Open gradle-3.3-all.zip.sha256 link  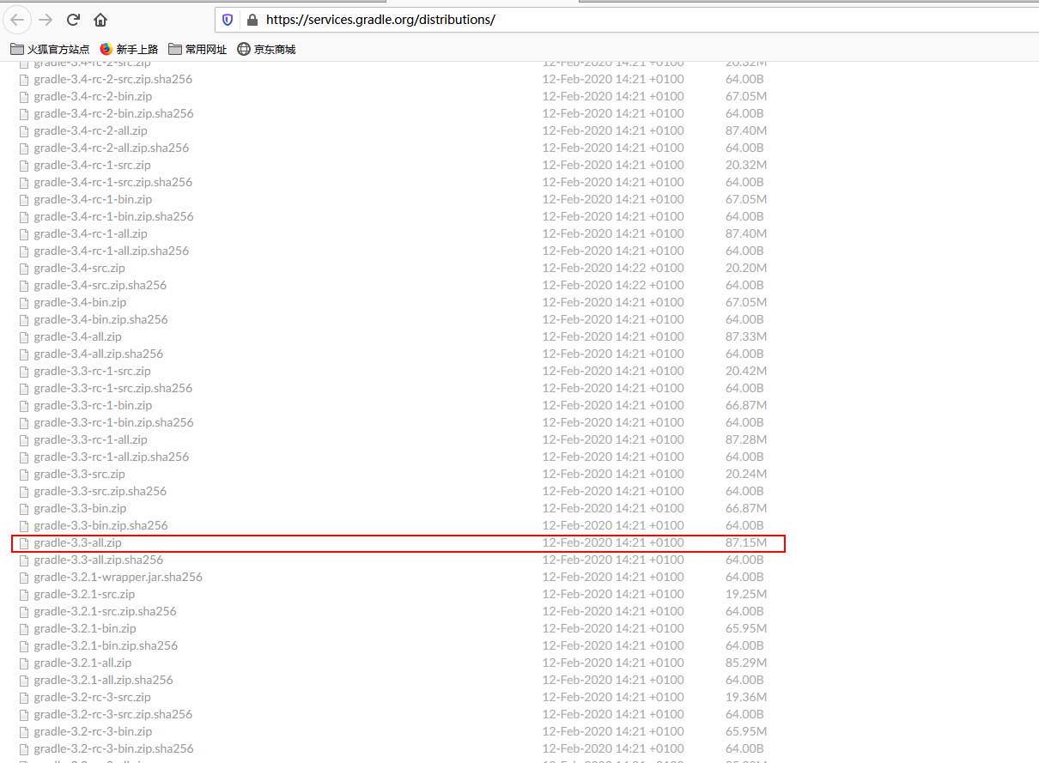tap(99, 560)
